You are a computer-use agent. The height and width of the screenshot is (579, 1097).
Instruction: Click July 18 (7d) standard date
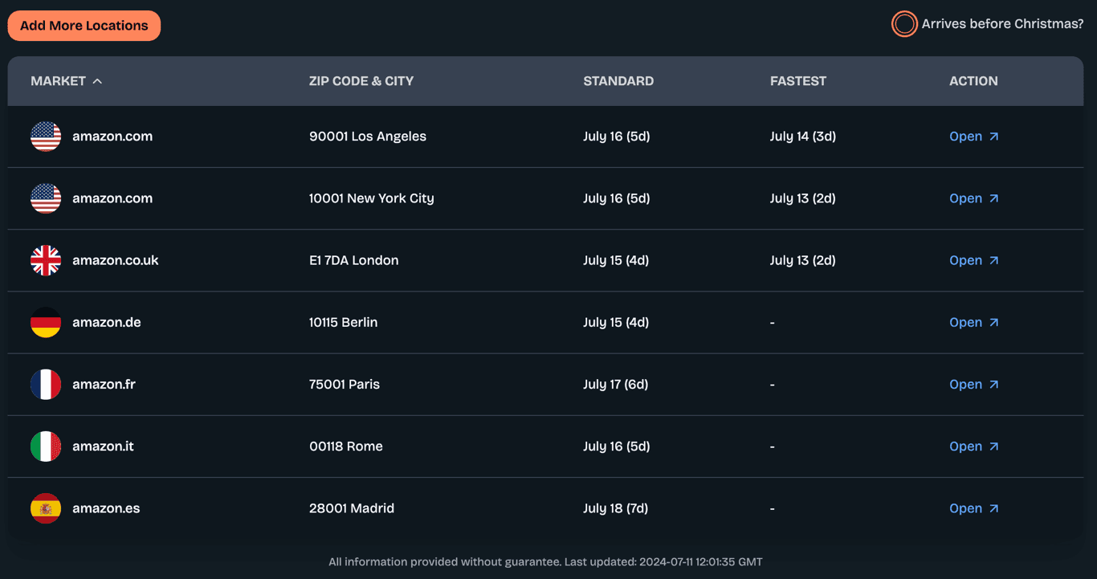click(x=616, y=508)
